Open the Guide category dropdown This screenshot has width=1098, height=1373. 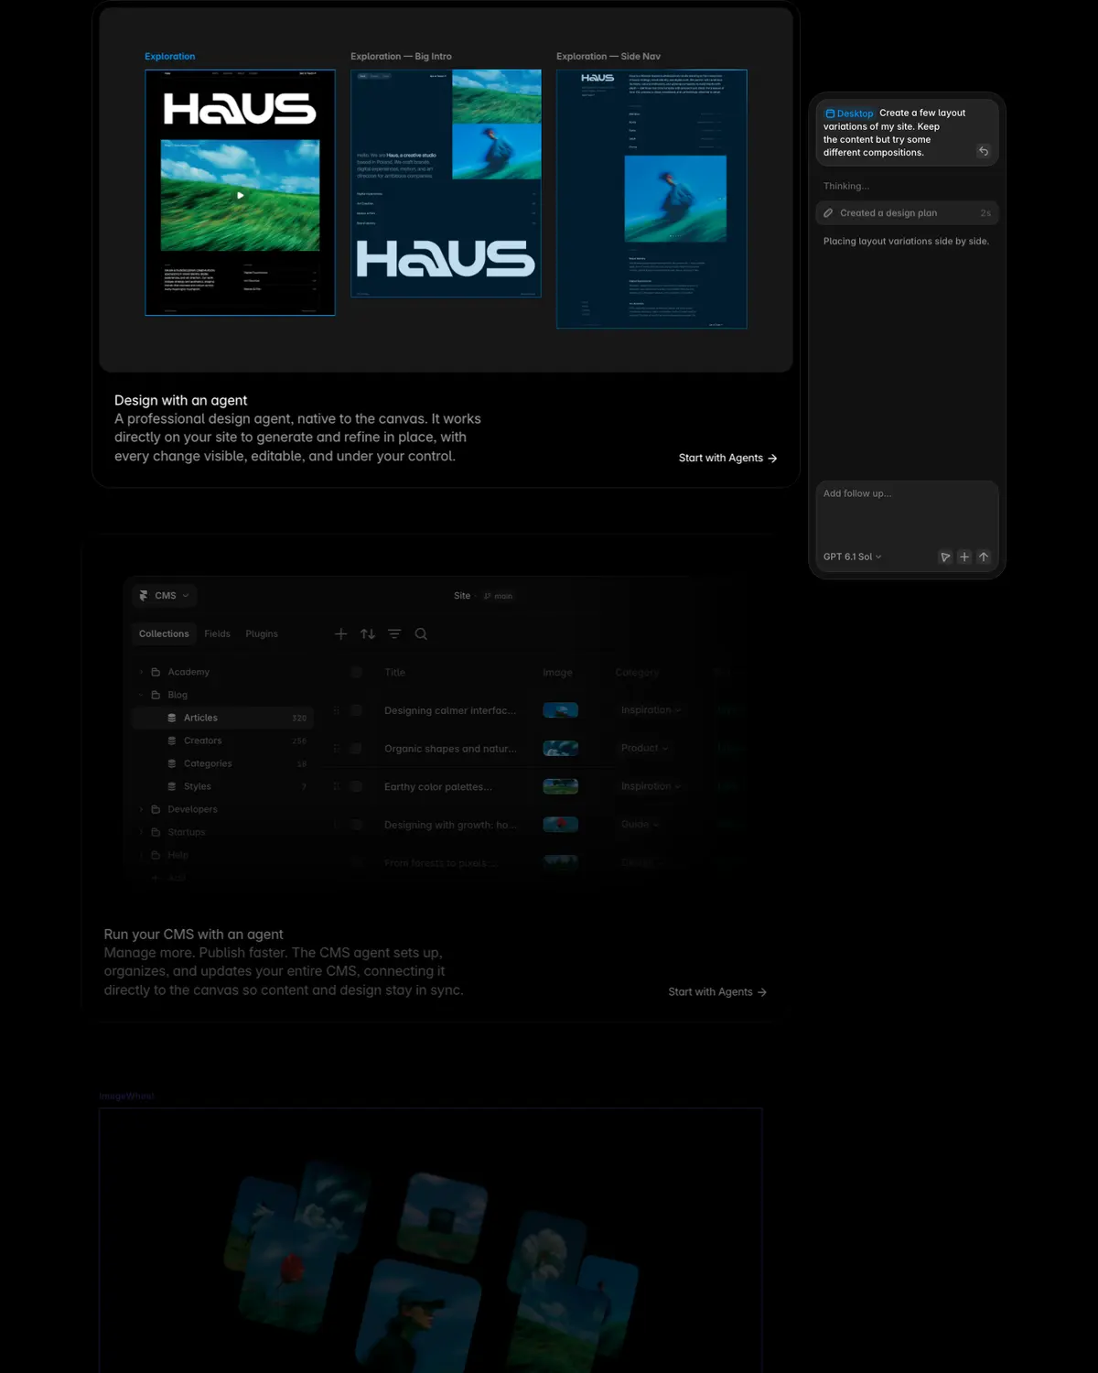(x=640, y=825)
